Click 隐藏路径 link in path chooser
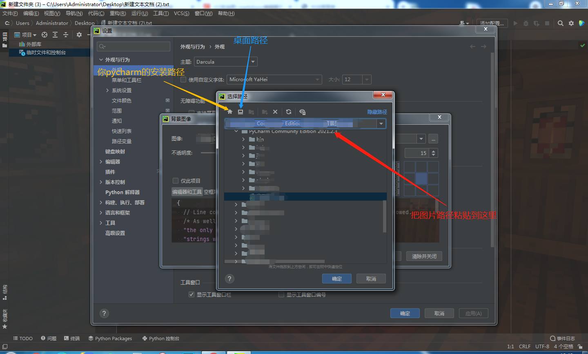The height and width of the screenshot is (354, 588). coord(377,112)
